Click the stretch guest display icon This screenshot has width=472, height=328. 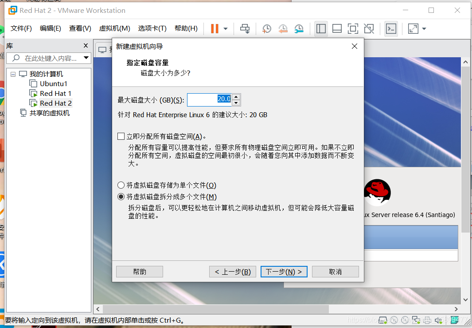413,29
